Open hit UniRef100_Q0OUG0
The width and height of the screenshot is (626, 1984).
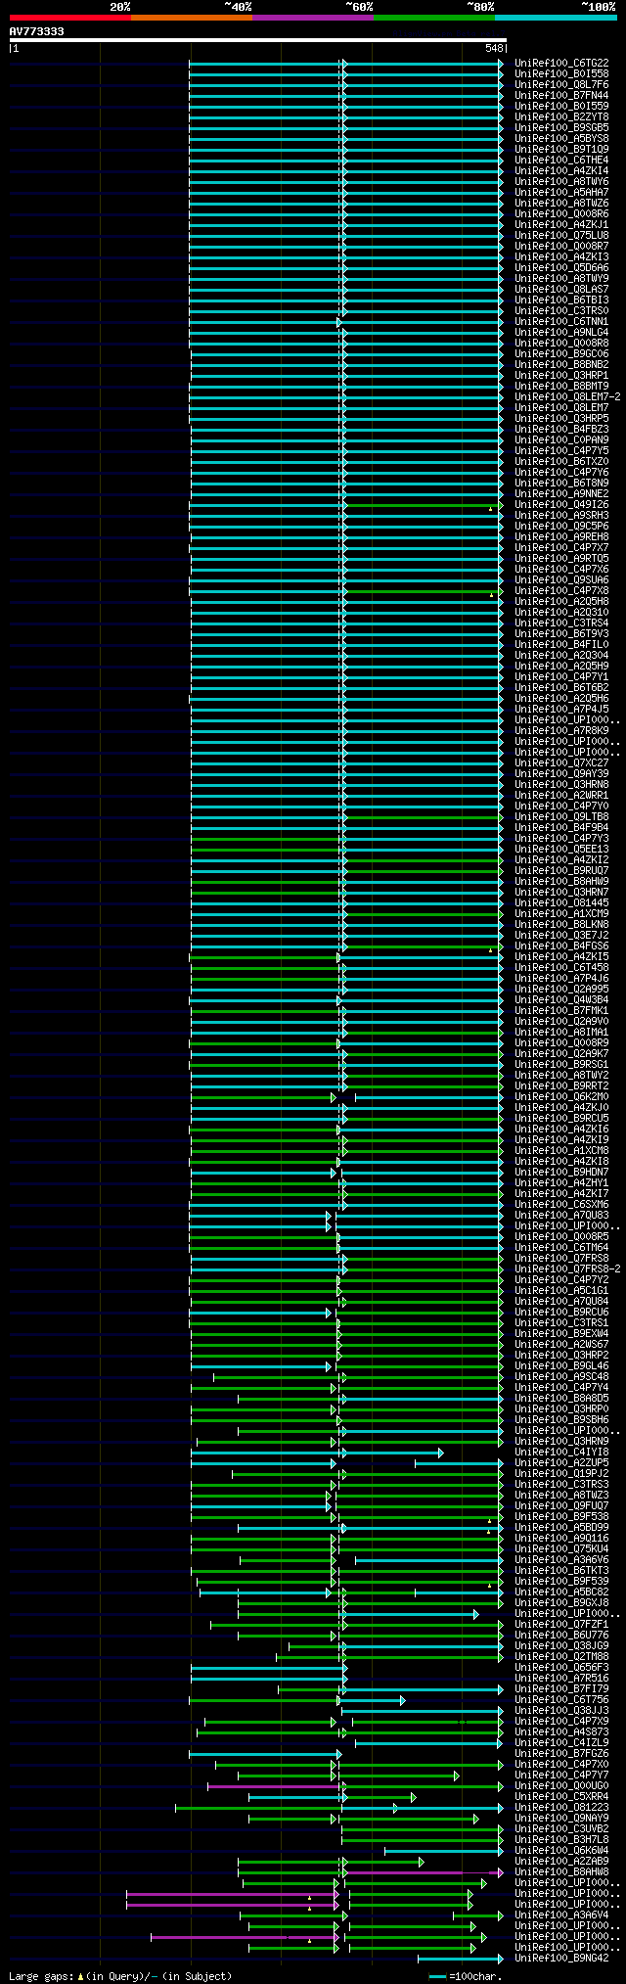tap(561, 1786)
